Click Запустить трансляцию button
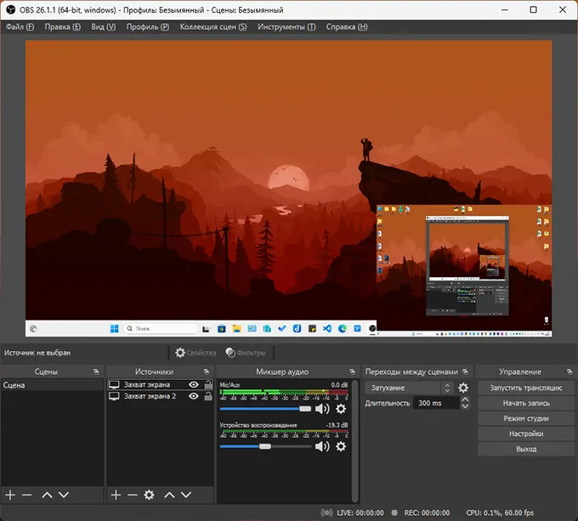Image resolution: width=578 pixels, height=521 pixels. (525, 388)
